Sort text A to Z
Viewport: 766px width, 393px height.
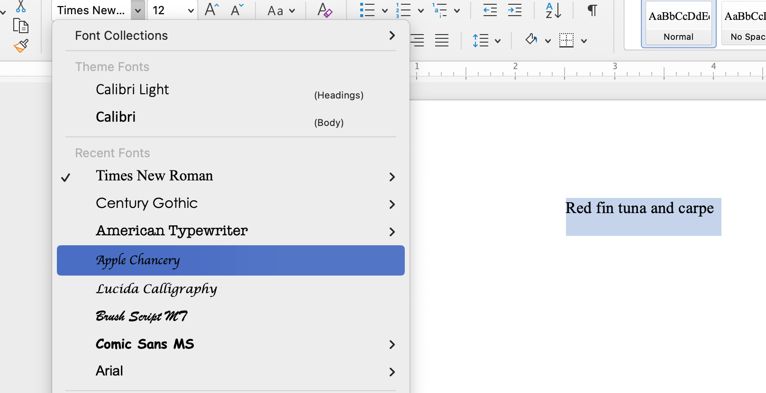[x=553, y=10]
